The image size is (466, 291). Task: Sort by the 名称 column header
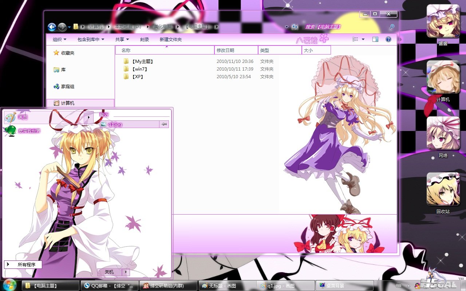[x=165, y=50]
